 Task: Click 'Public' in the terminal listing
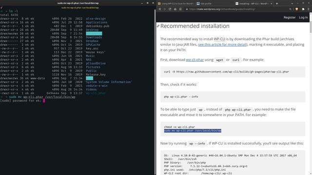(91, 71)
